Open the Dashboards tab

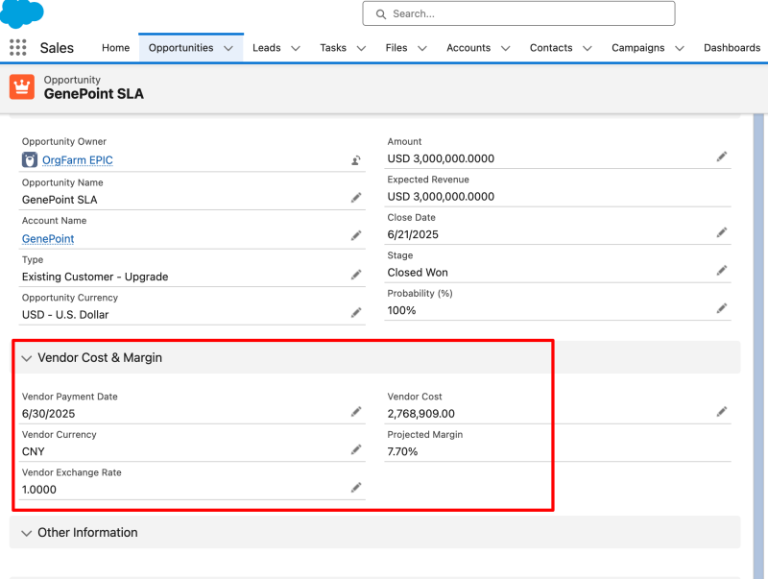point(732,47)
